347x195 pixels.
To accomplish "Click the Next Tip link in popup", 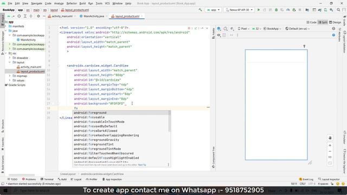I will (x=142, y=165).
